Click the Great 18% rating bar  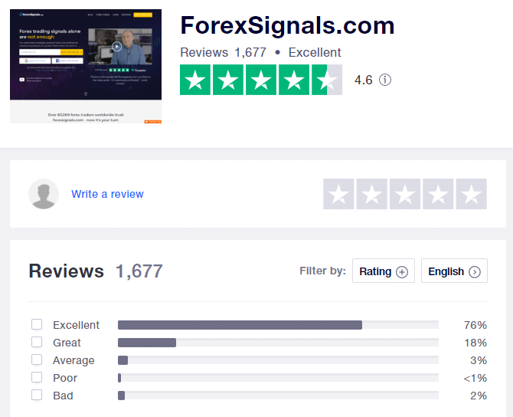[278, 343]
